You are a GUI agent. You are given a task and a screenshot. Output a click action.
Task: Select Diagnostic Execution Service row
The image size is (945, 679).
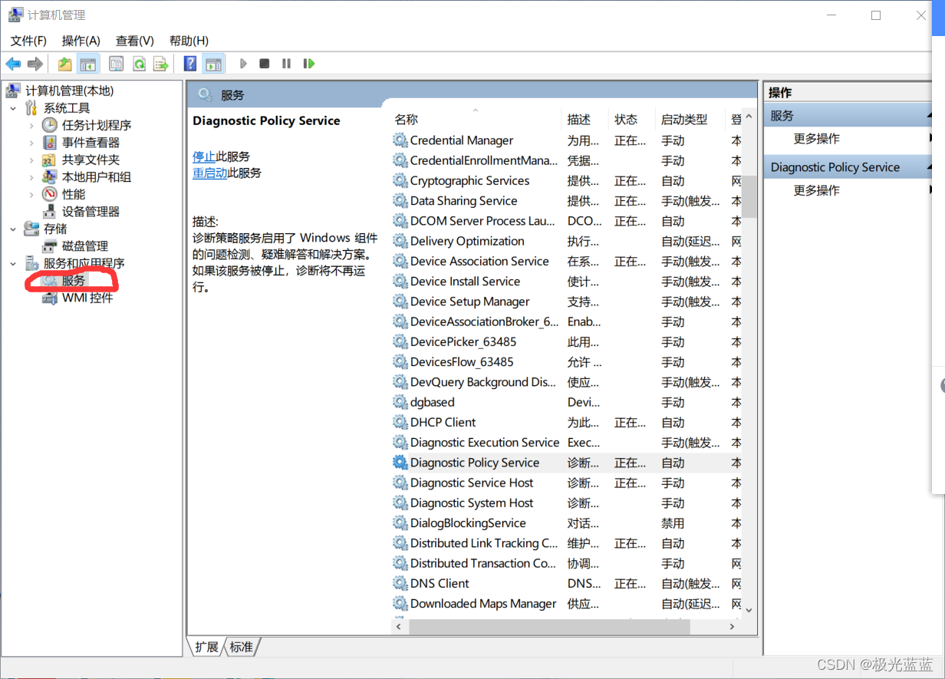566,443
